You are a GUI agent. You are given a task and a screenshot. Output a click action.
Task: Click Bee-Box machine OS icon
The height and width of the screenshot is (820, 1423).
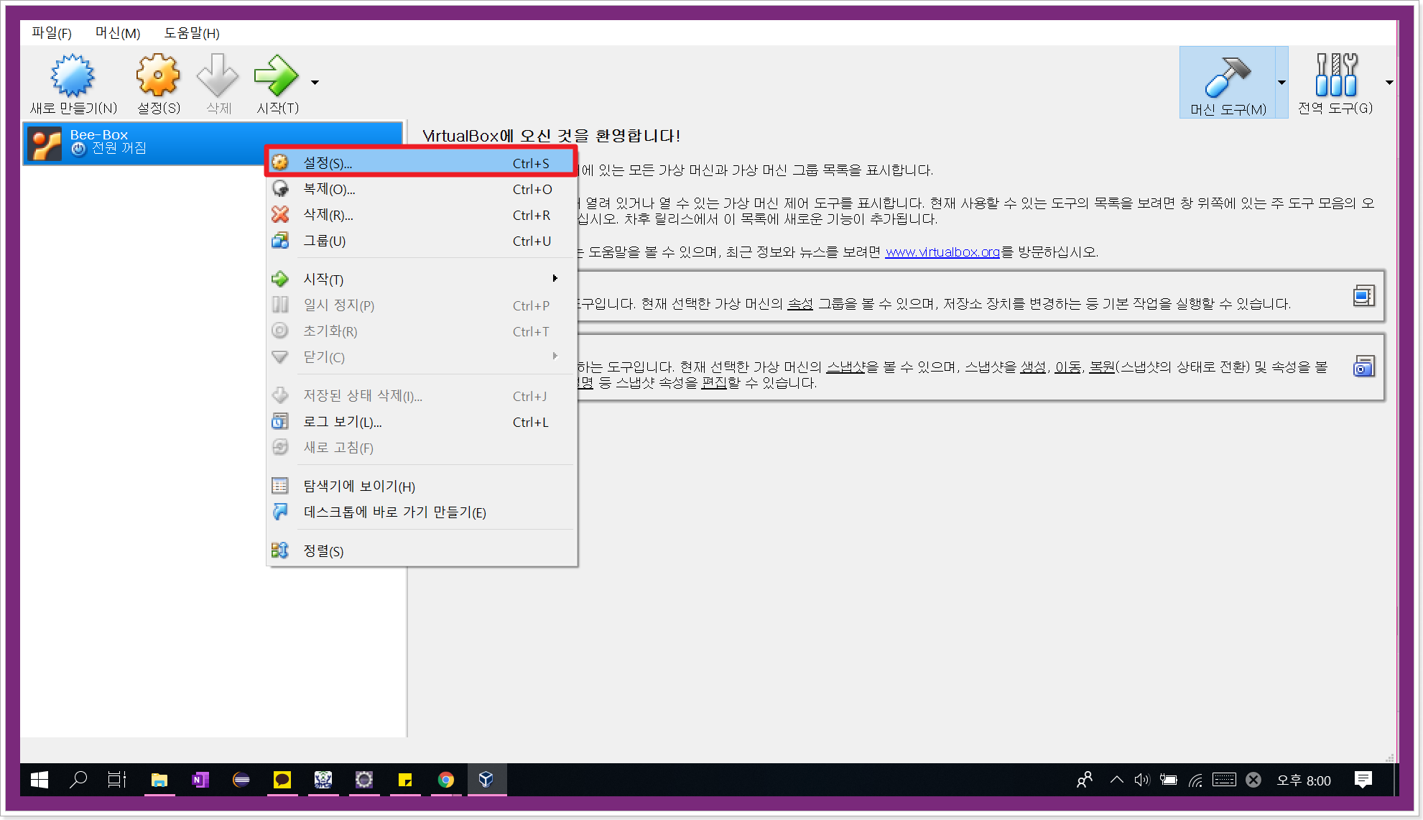[45, 144]
